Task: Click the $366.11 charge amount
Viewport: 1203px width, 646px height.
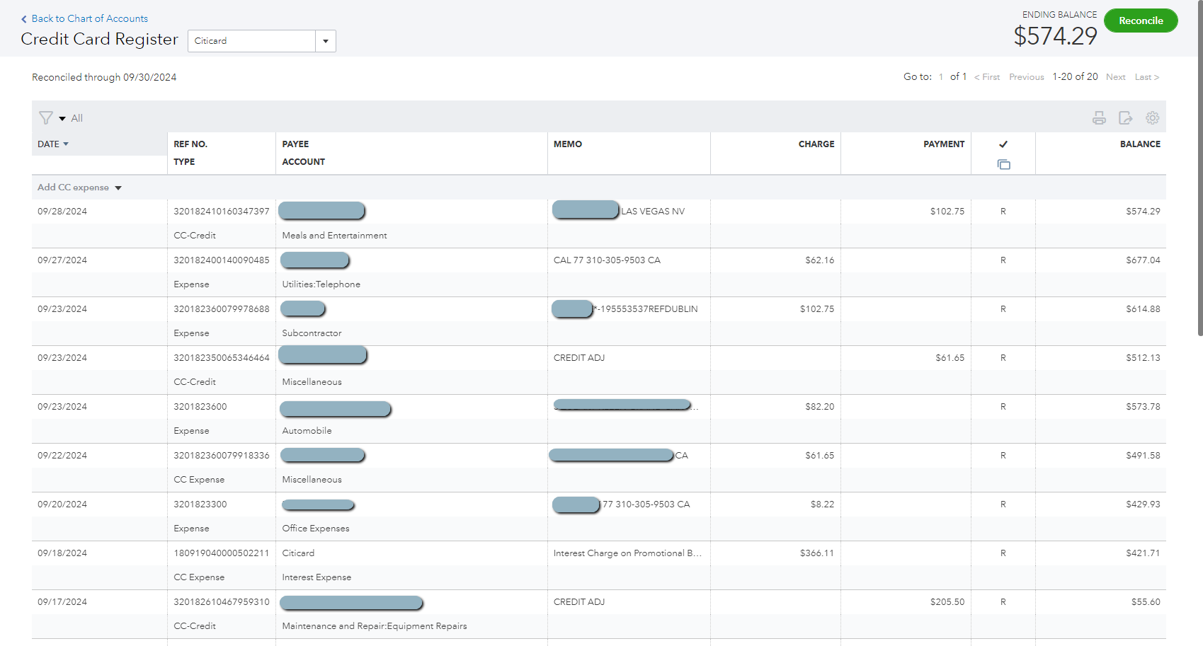Action: [817, 553]
